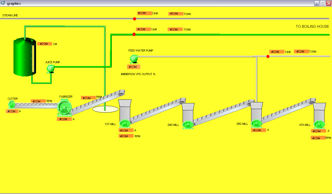Select 3rd Mill amps value field
Image resolution: width=332 pixels, height=194 pixels.
click(259, 130)
